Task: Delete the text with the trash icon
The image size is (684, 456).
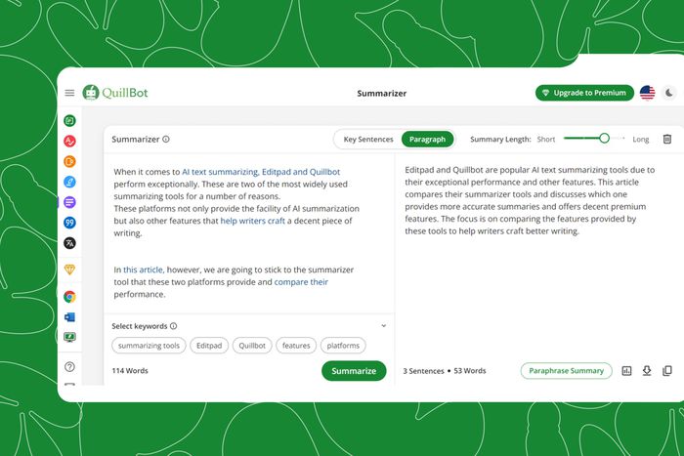Action: (x=666, y=139)
